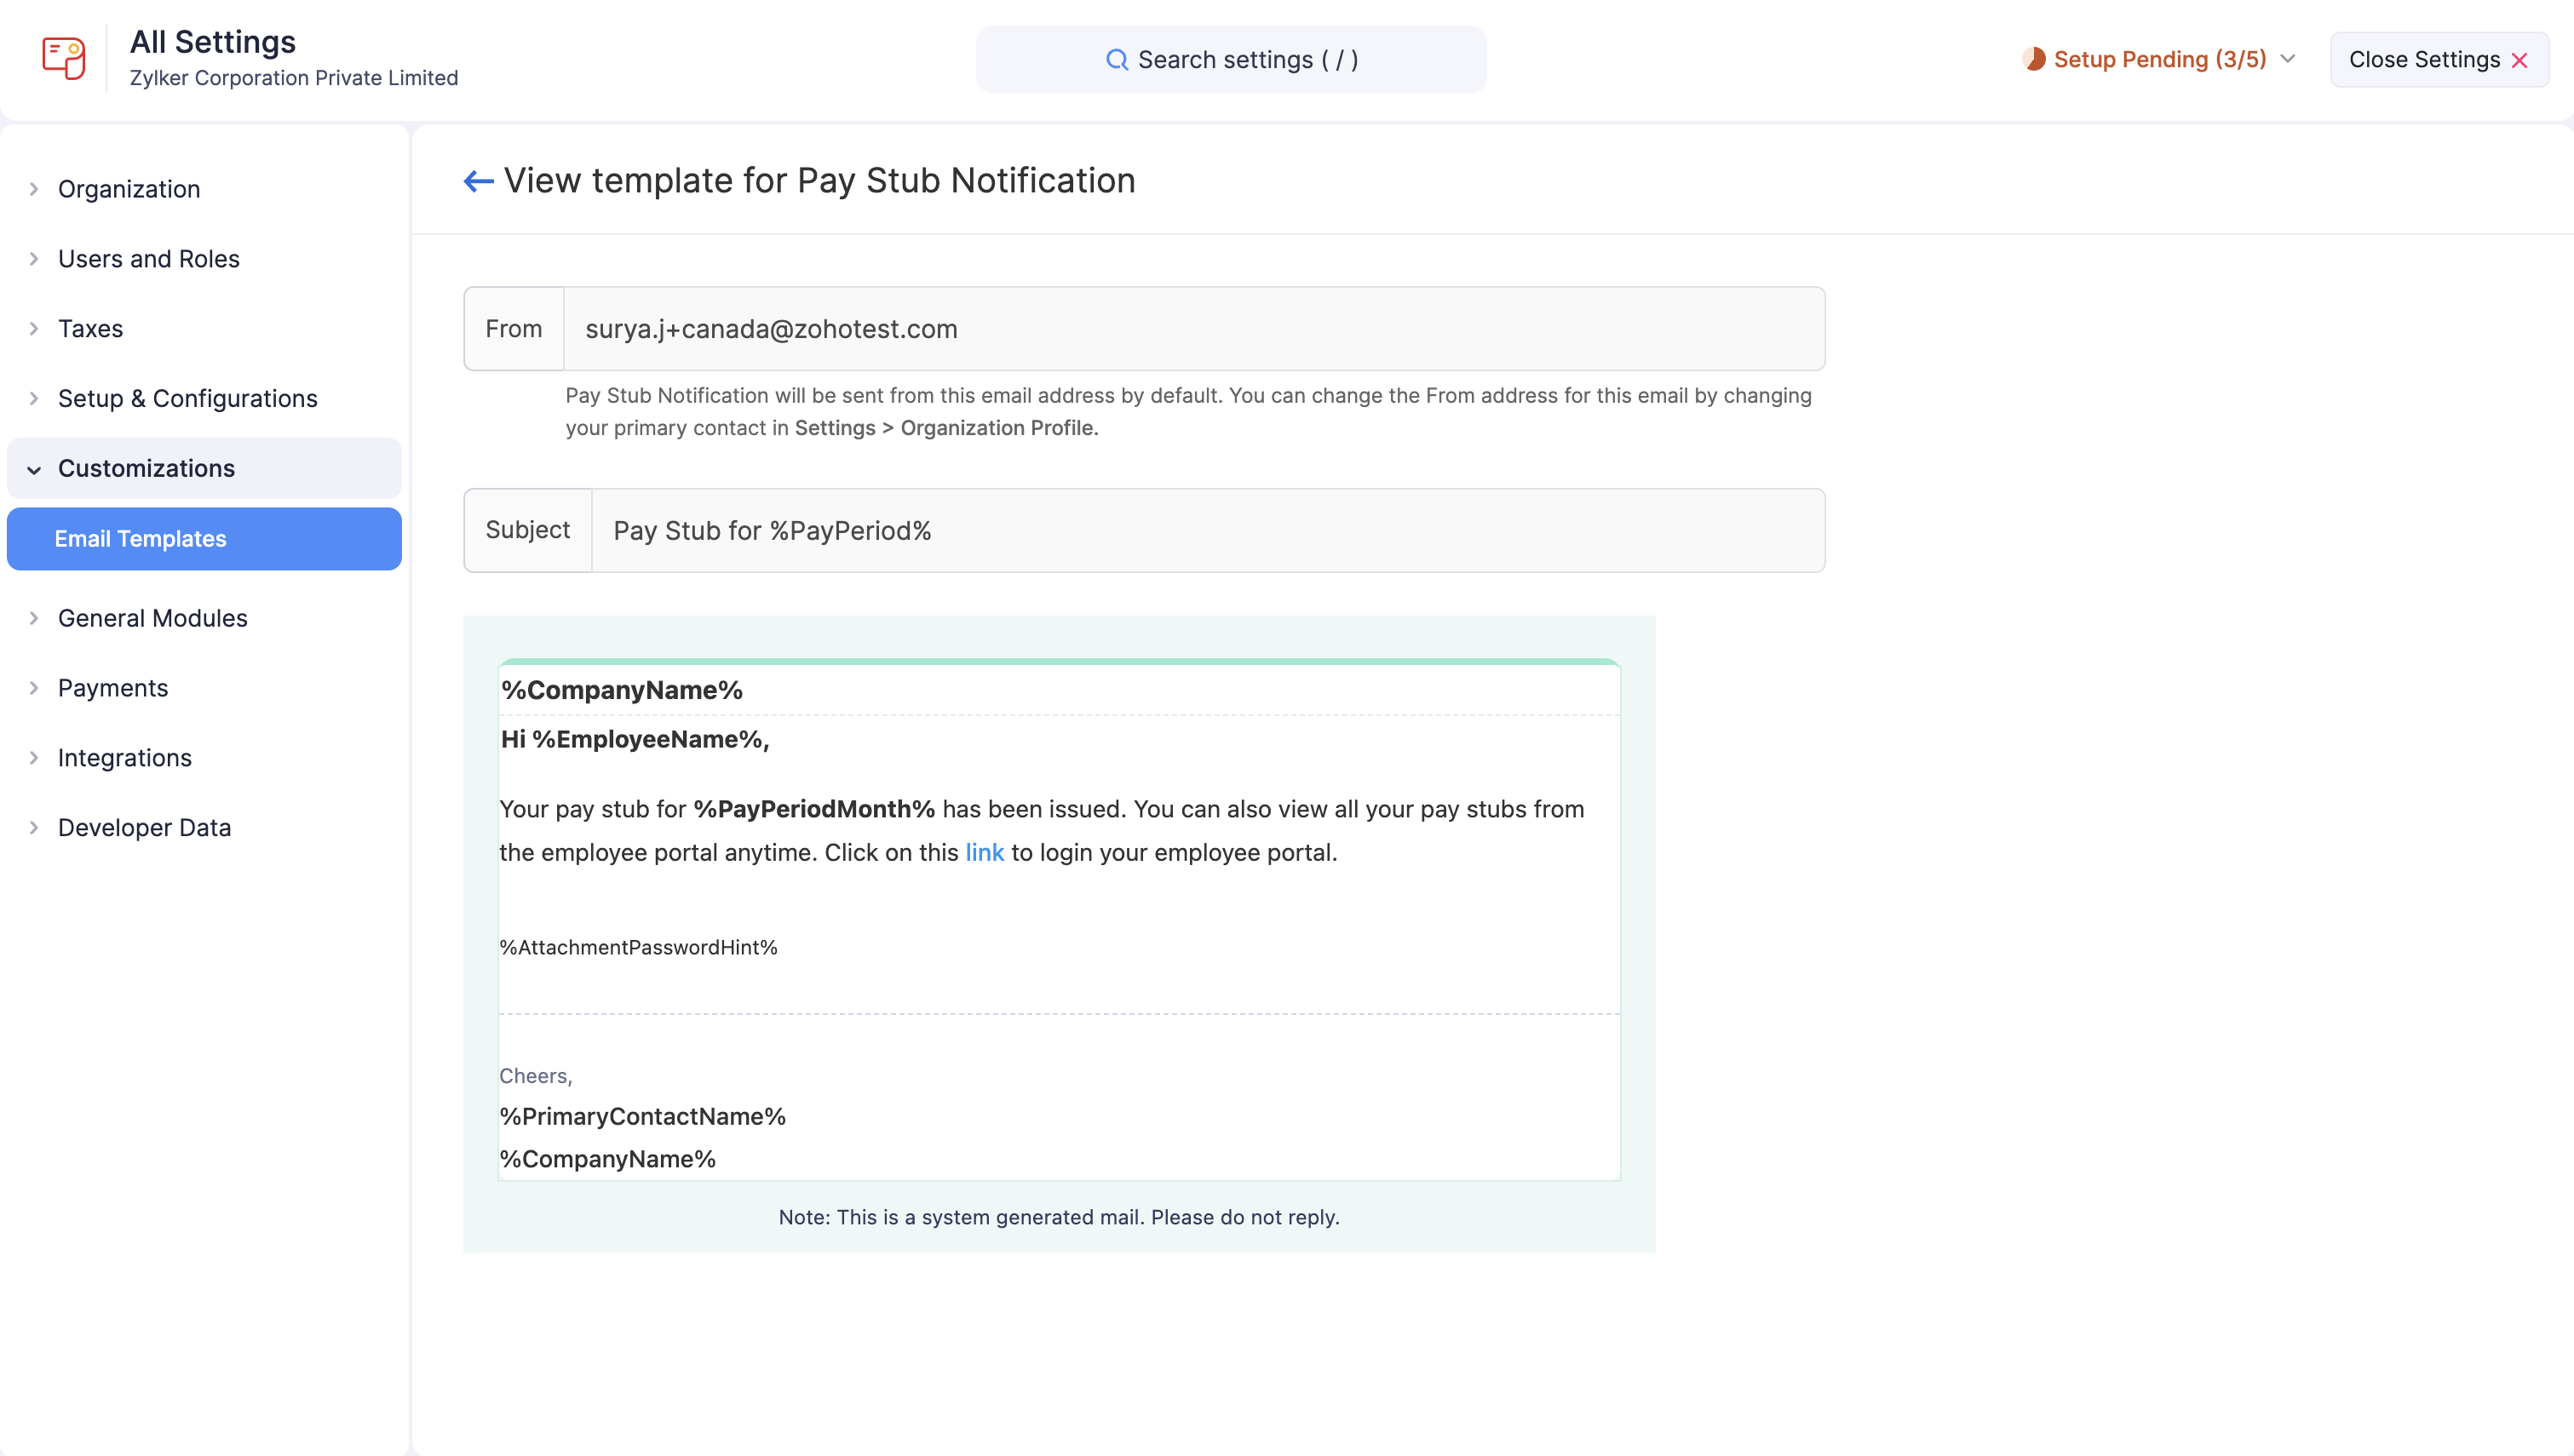Click the back arrow to leave template view
Image resolution: width=2574 pixels, height=1456 pixels.
tap(477, 180)
